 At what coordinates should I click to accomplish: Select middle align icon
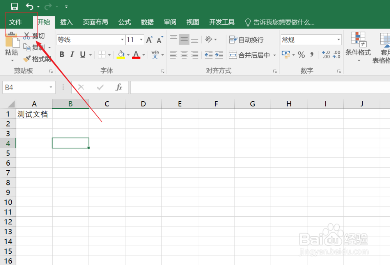[x=184, y=39]
